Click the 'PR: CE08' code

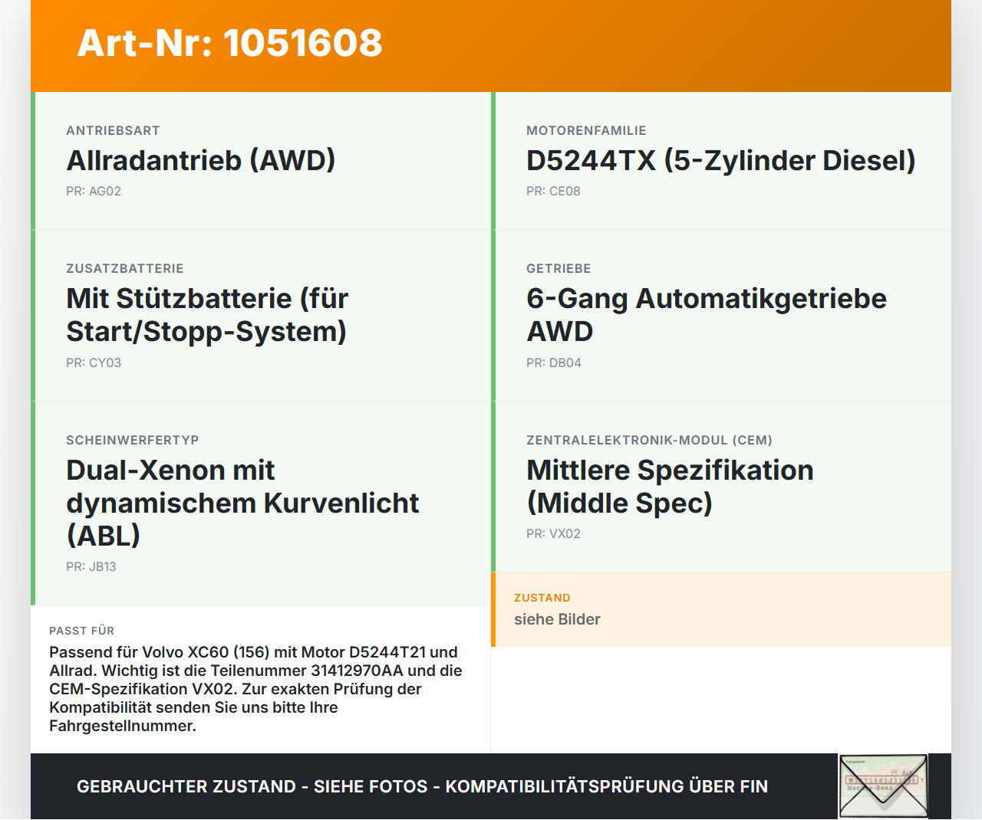553,191
